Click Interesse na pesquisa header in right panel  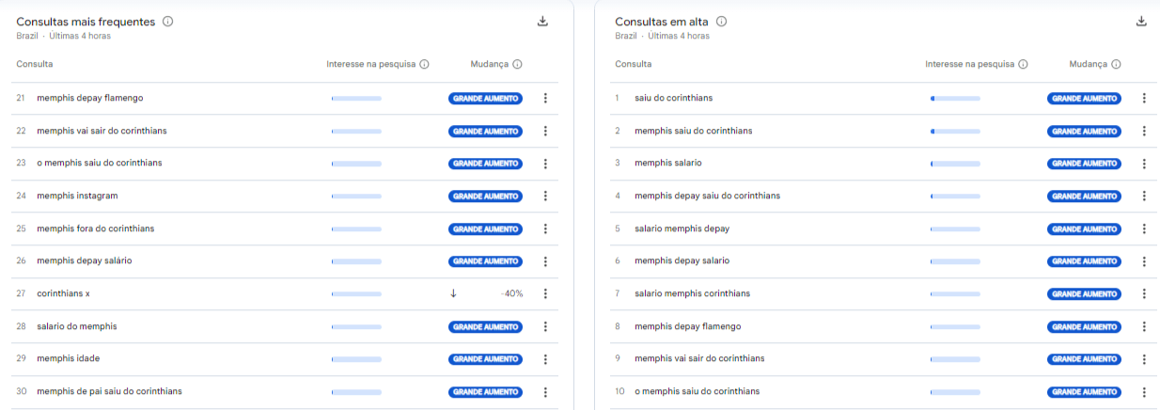tap(969, 64)
